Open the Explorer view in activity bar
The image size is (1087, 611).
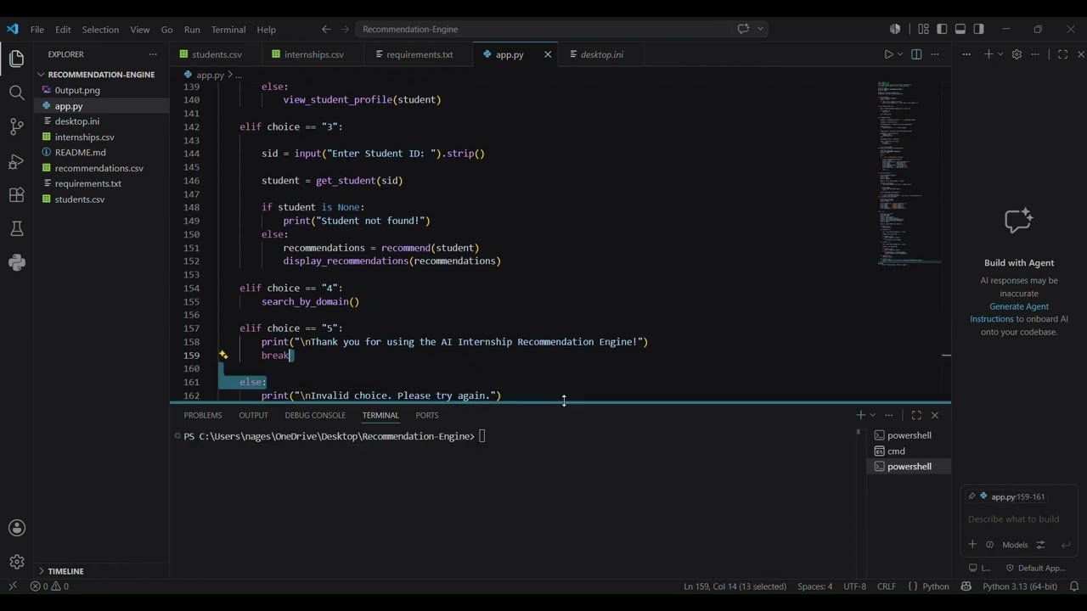point(16,59)
